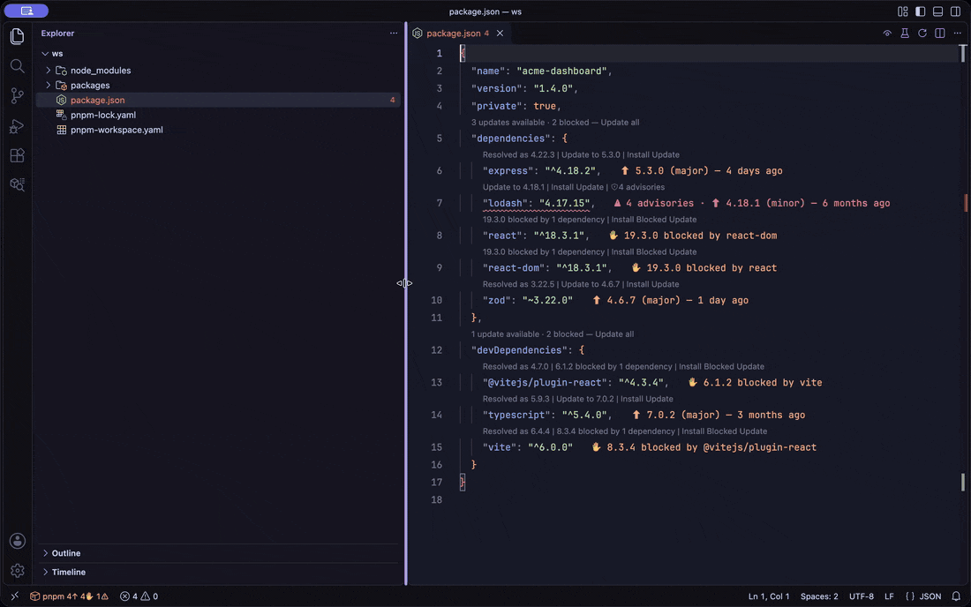Click the activity bar icon below Extensions
Screen dimensions: 971x607
point(18,184)
